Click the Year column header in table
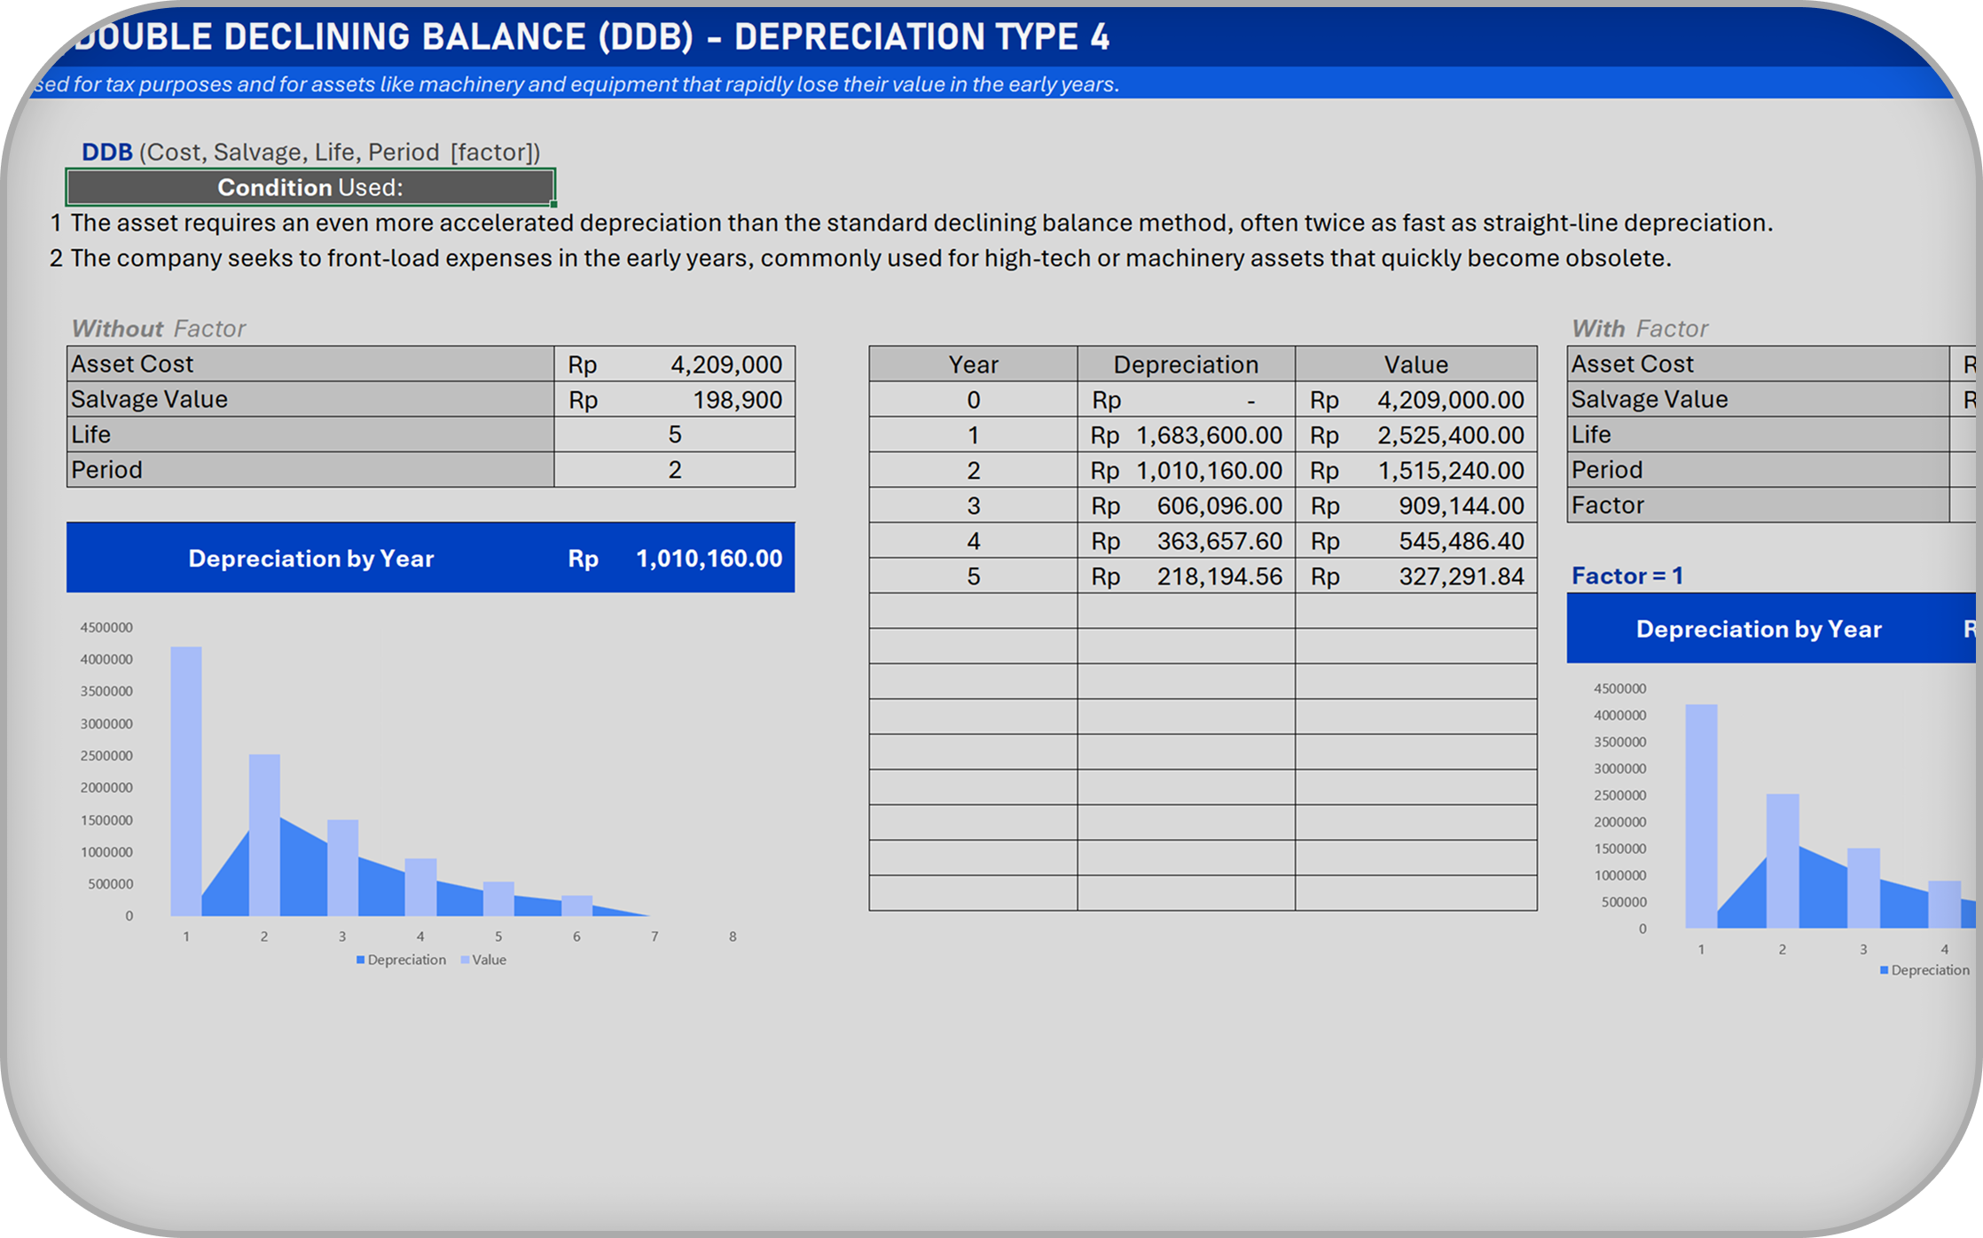1983x1238 pixels. click(973, 364)
